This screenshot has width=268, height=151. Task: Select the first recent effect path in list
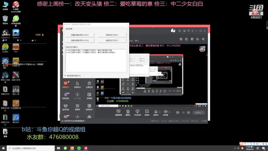(89, 50)
